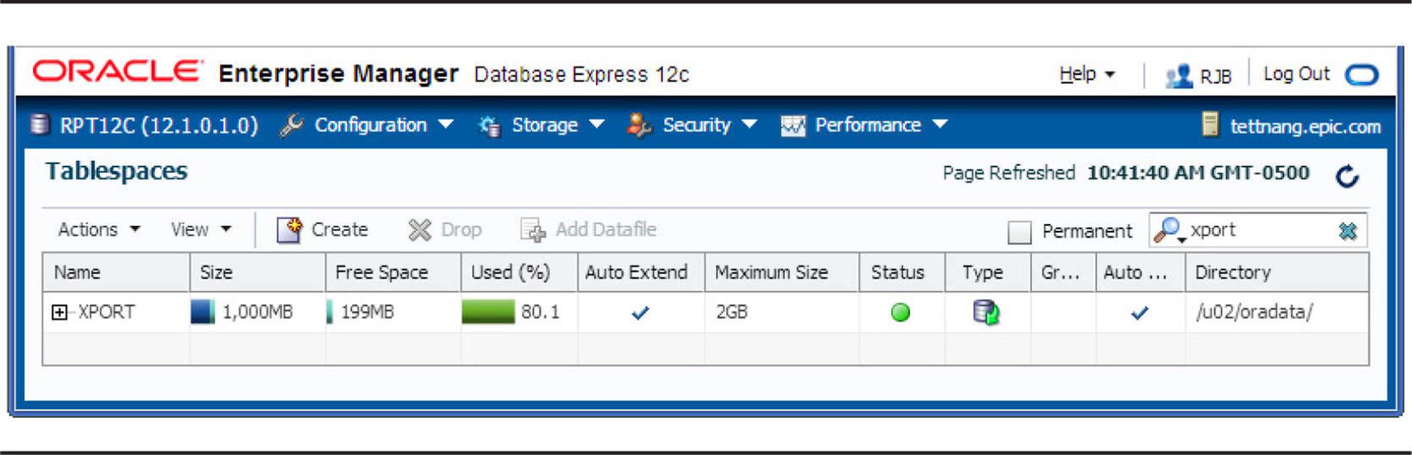
Task: Open the Actions dropdown
Action: (x=99, y=230)
